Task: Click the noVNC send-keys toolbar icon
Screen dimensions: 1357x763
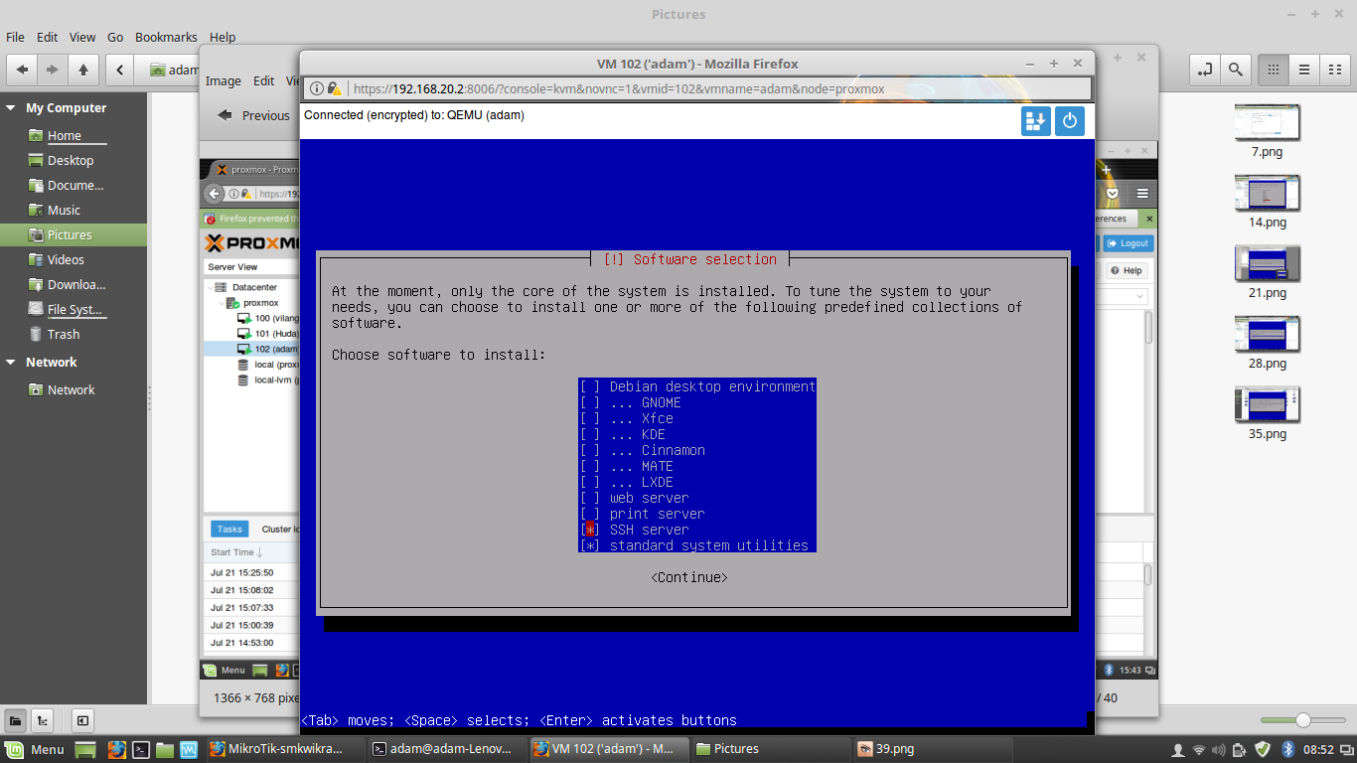Action: (1035, 121)
